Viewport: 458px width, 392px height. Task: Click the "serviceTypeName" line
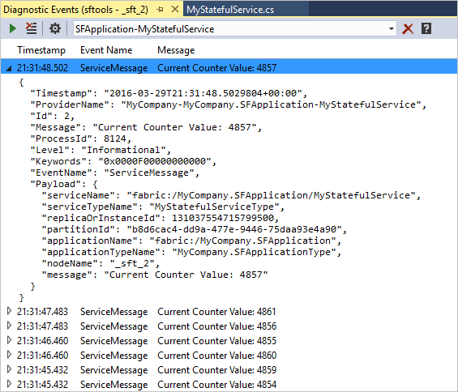[x=163, y=207]
